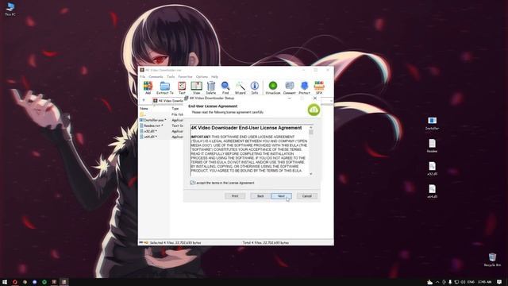This screenshot has width=508, height=286.
Task: Click the WinRAR address bar dropdown arrow
Action: click(331, 101)
